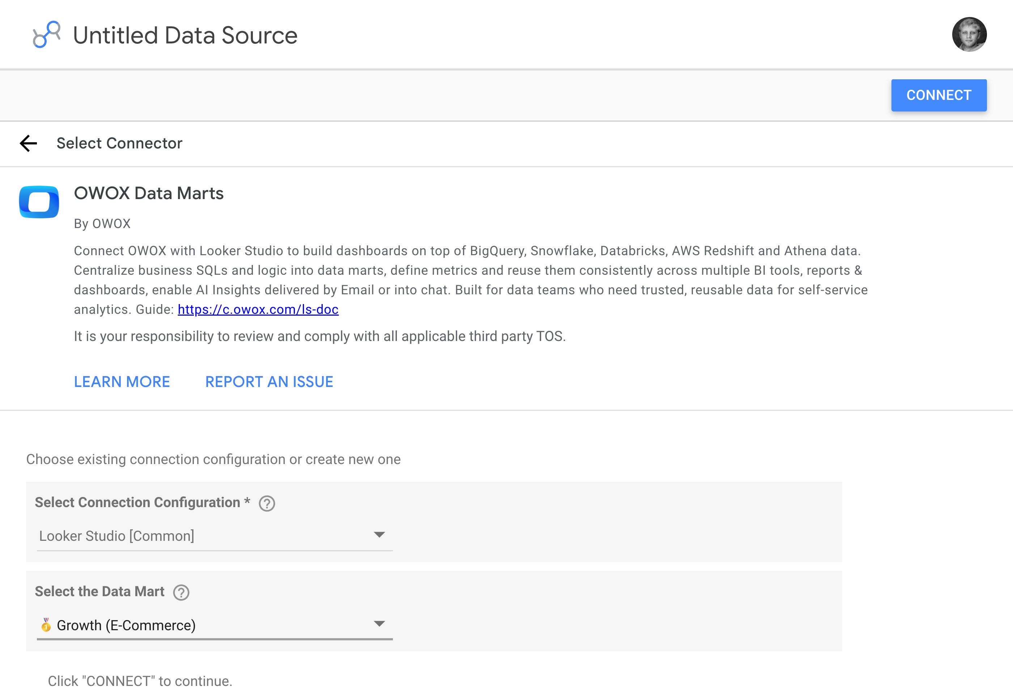Open the connection configuration combo box
This screenshot has width=1013, height=695.
(x=215, y=536)
